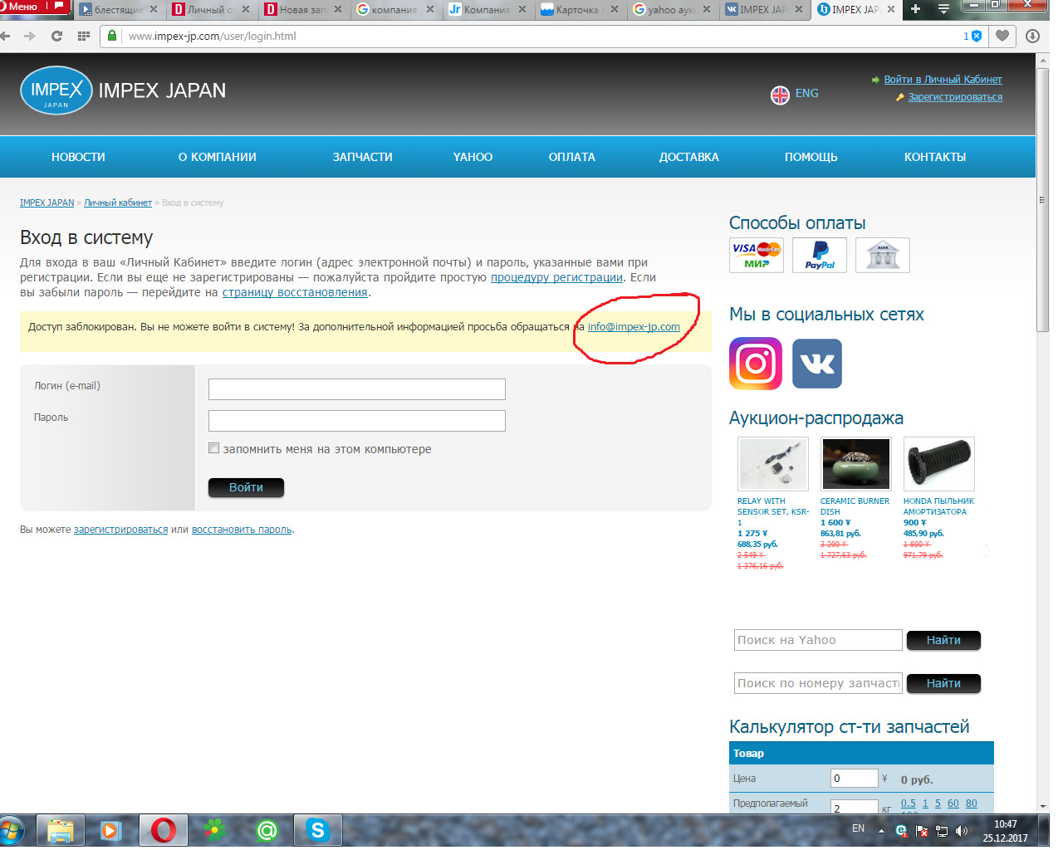Select the PayPal payment method icon
This screenshot has height=850, width=1063.
[x=820, y=255]
